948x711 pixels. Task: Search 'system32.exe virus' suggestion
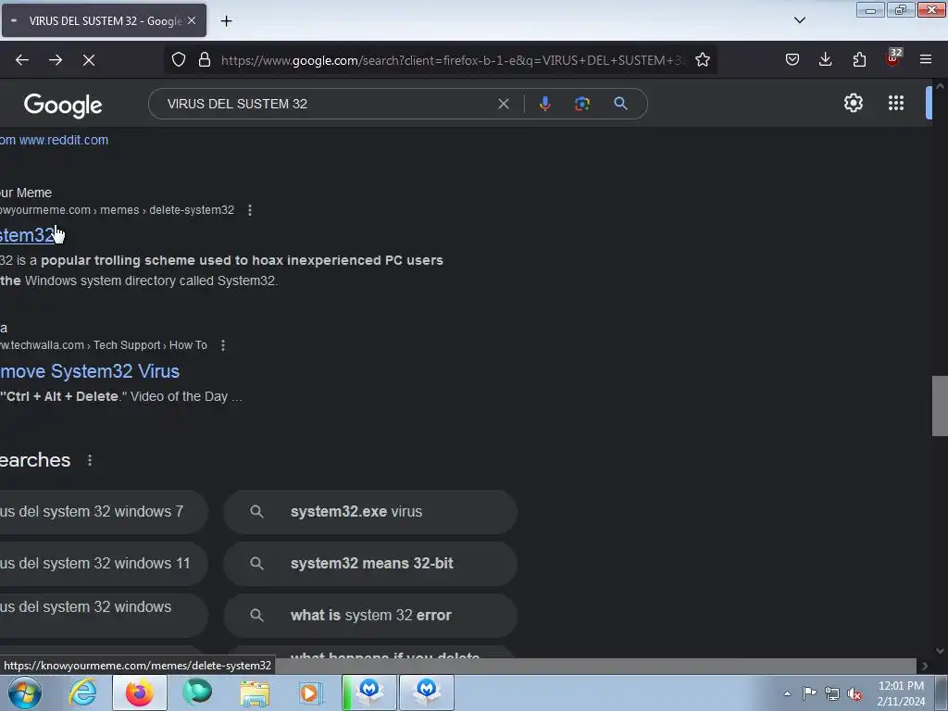coord(370,511)
